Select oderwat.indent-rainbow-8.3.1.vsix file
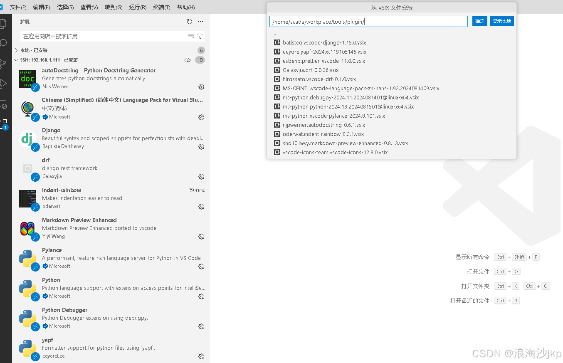Image resolution: width=563 pixels, height=363 pixels. coord(392,134)
